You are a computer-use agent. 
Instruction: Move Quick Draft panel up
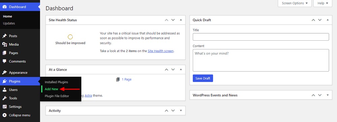coord(313,20)
